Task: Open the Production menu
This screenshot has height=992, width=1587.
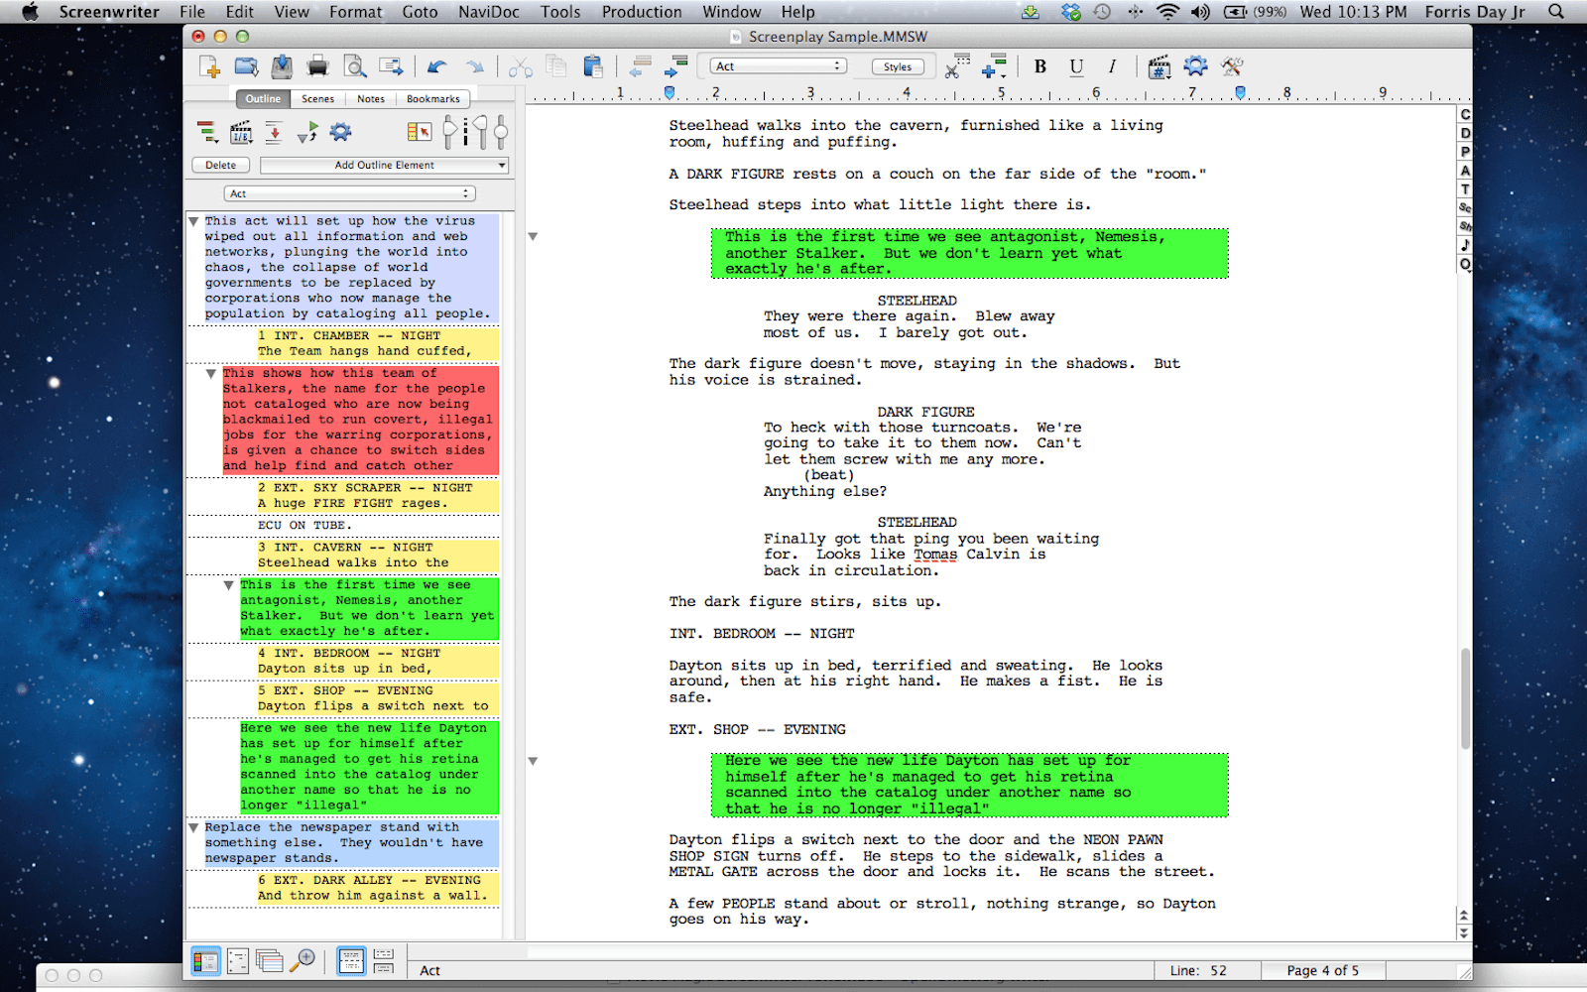Action: 642,12
